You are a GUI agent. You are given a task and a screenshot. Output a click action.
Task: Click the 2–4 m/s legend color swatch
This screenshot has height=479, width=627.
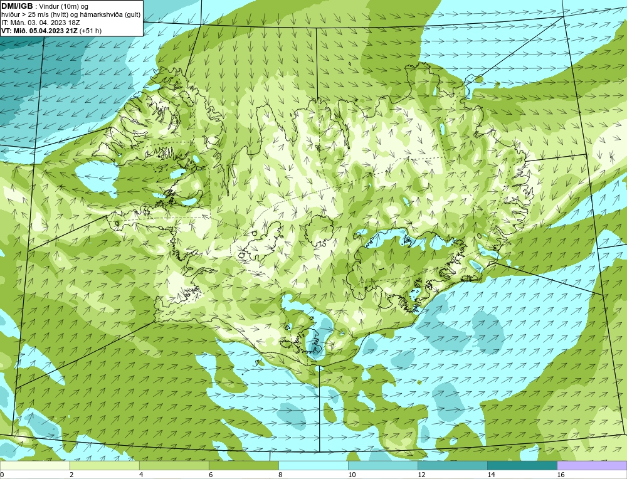click(104, 465)
